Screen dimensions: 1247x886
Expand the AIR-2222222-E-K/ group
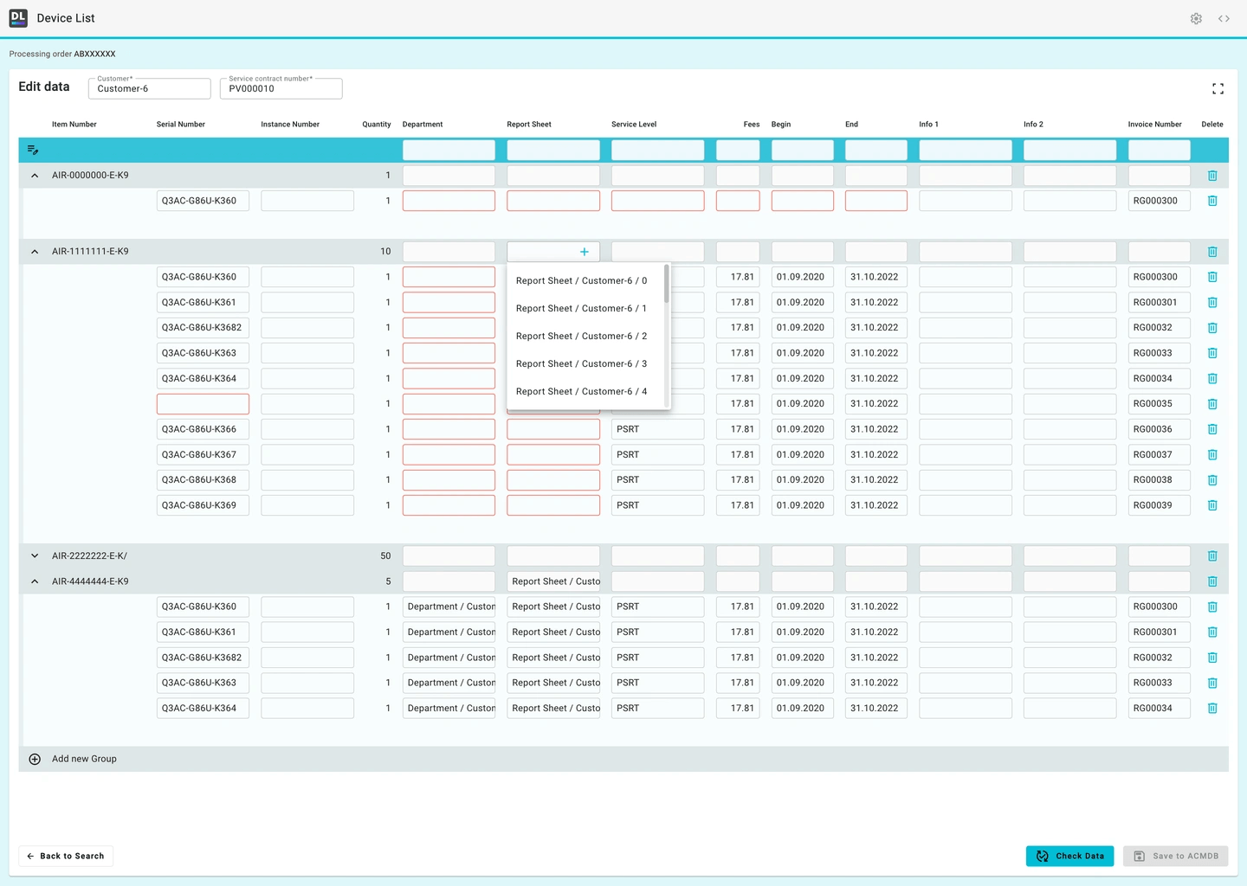(35, 556)
